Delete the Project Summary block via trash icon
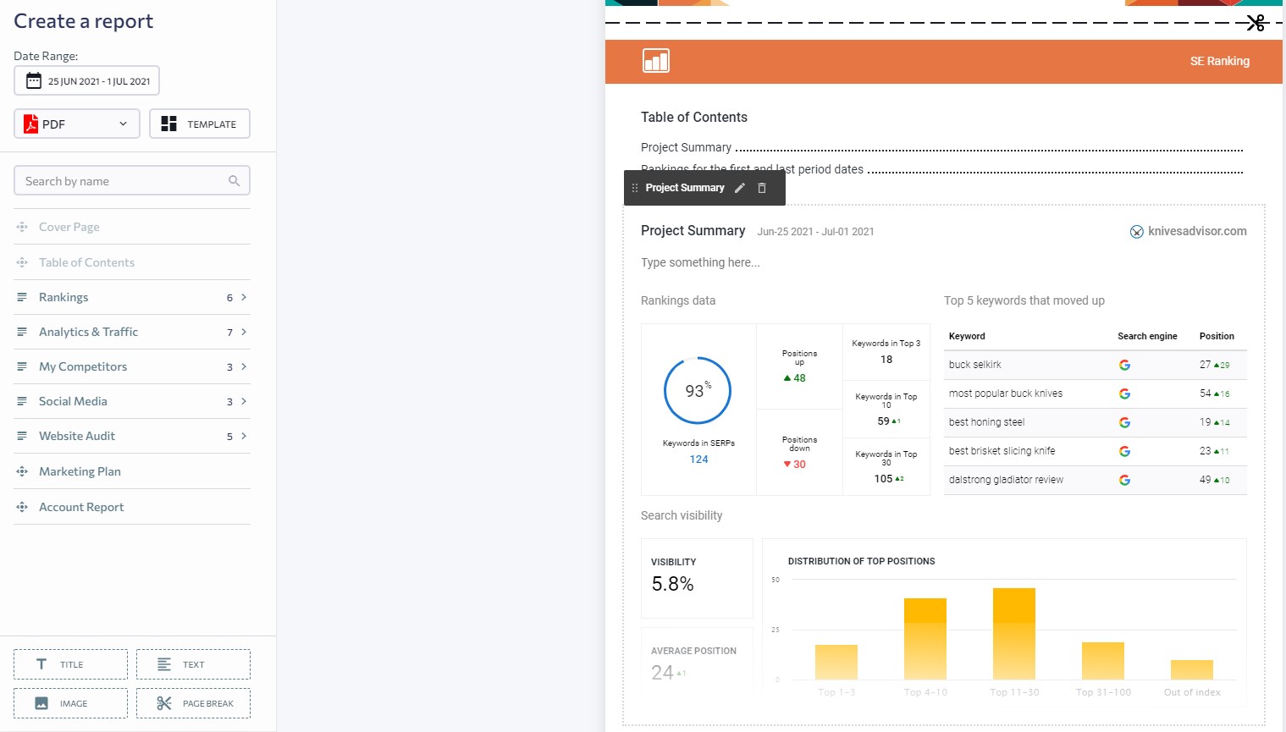This screenshot has width=1286, height=732. [762, 187]
